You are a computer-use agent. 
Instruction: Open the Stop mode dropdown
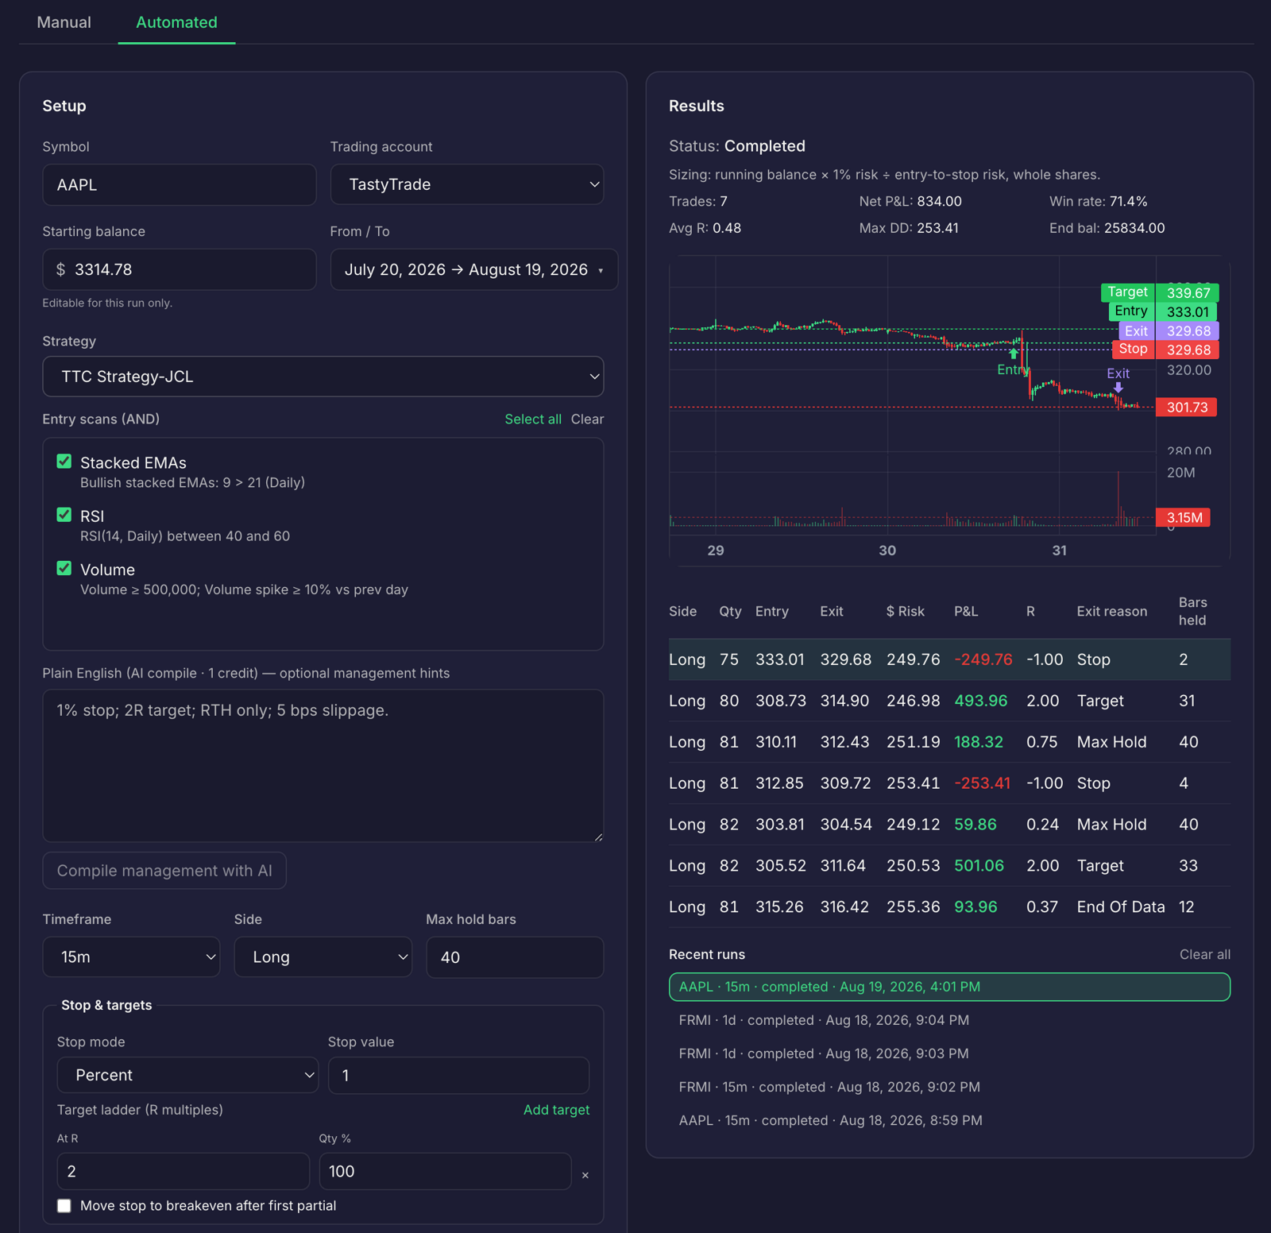tap(187, 1075)
